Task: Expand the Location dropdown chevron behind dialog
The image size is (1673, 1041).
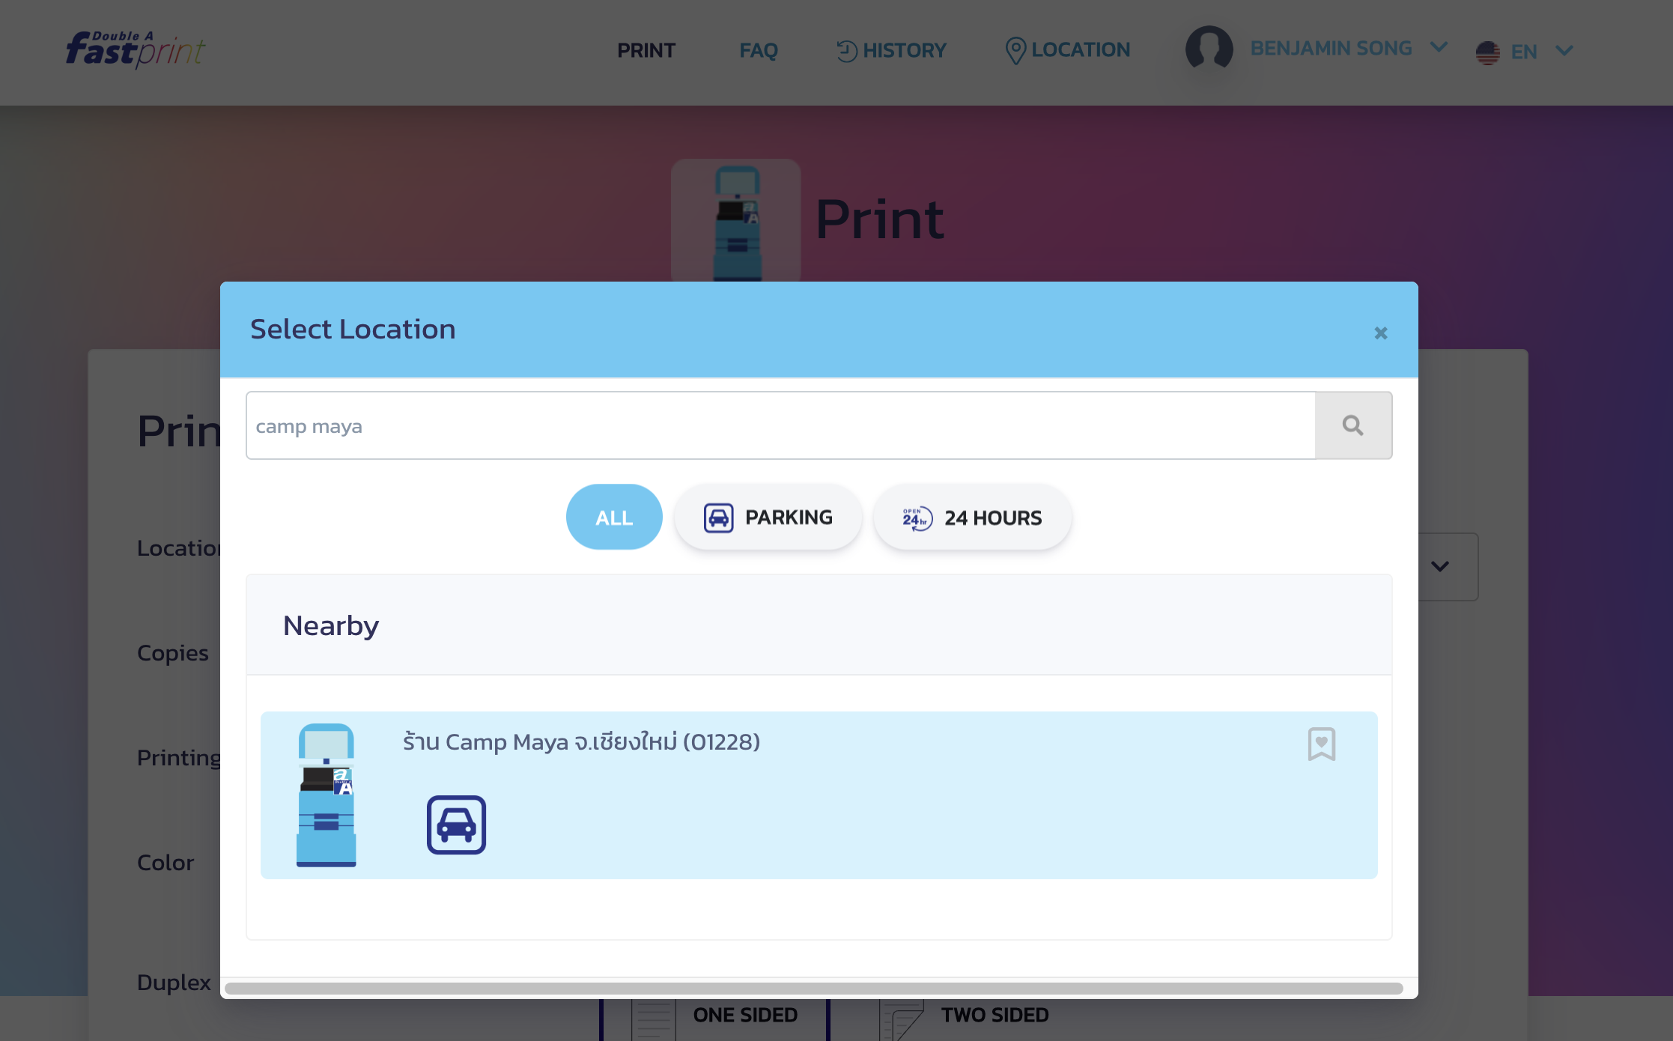Action: (1439, 566)
